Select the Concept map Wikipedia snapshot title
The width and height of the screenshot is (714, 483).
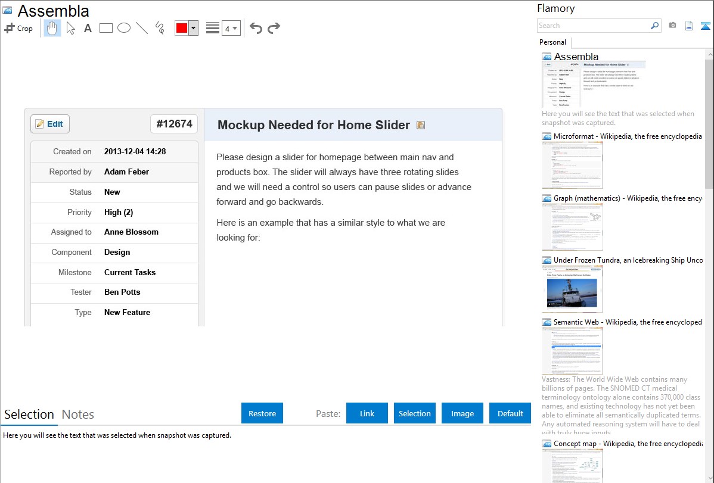pos(628,443)
